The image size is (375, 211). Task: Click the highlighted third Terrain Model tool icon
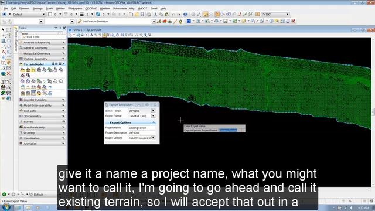[33, 70]
